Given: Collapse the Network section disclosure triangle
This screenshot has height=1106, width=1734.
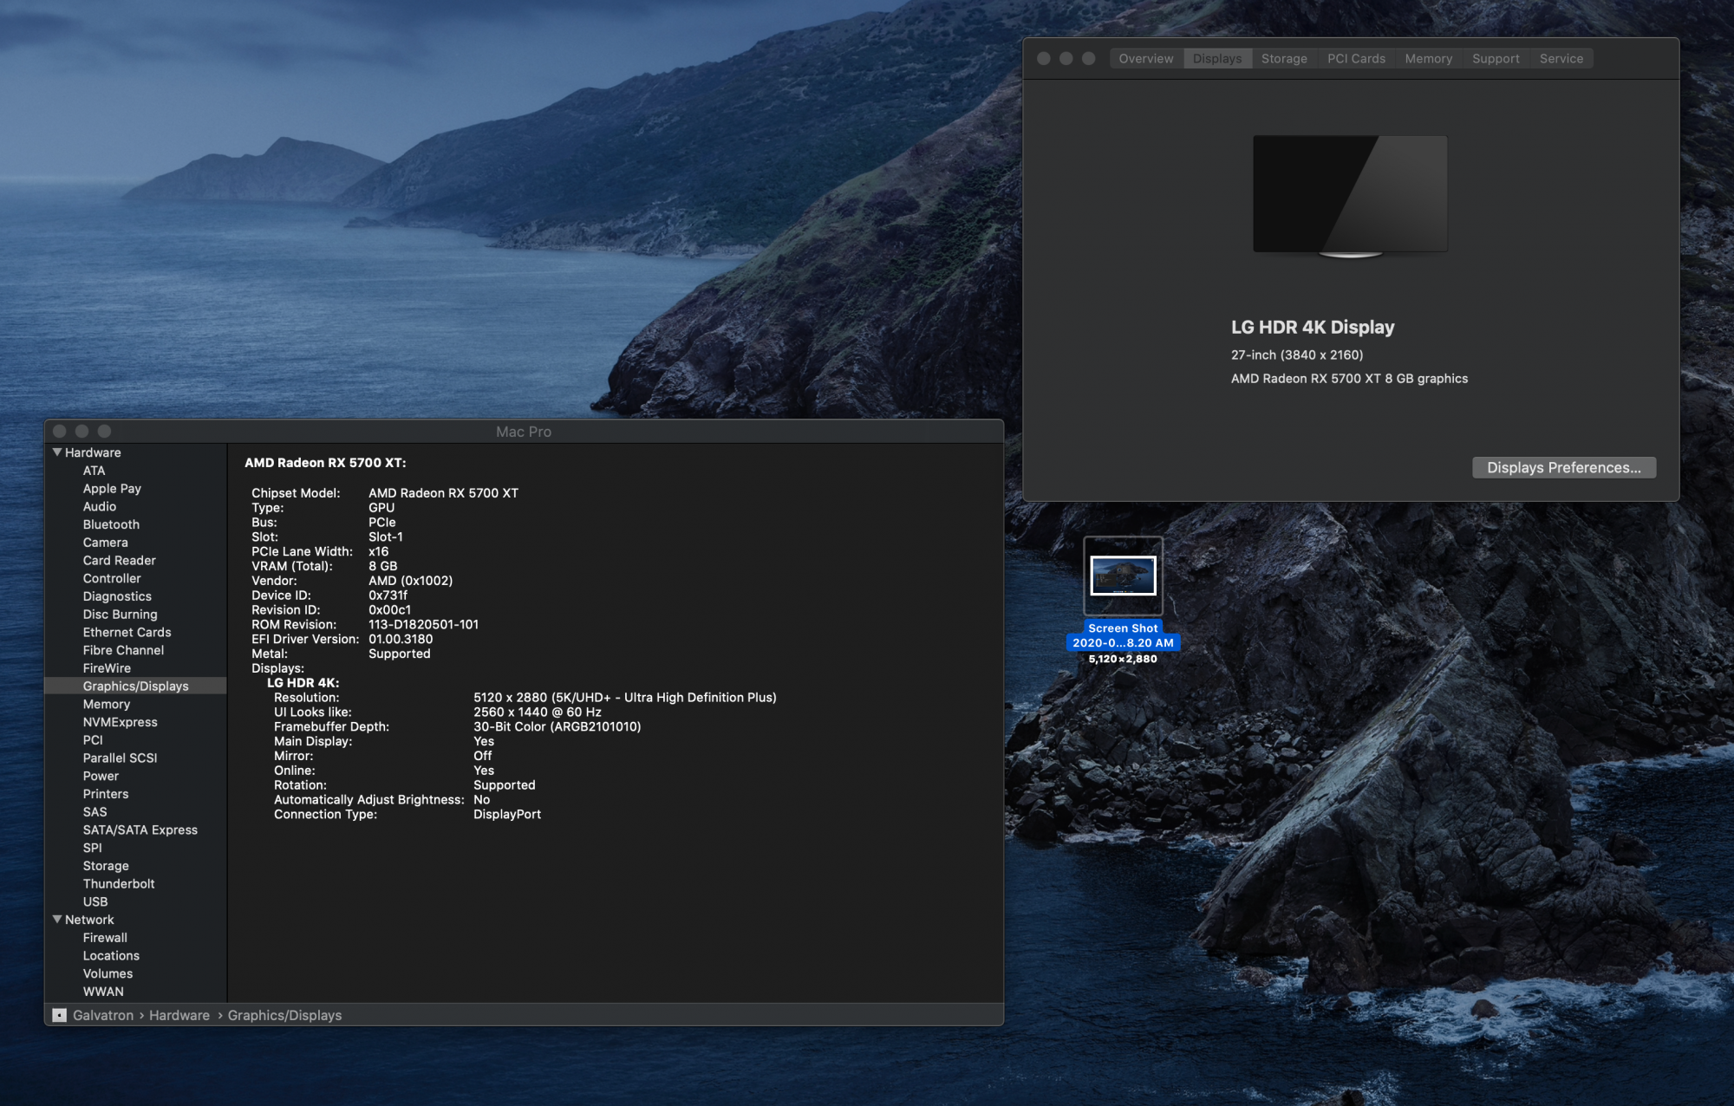Looking at the screenshot, I should [57, 920].
